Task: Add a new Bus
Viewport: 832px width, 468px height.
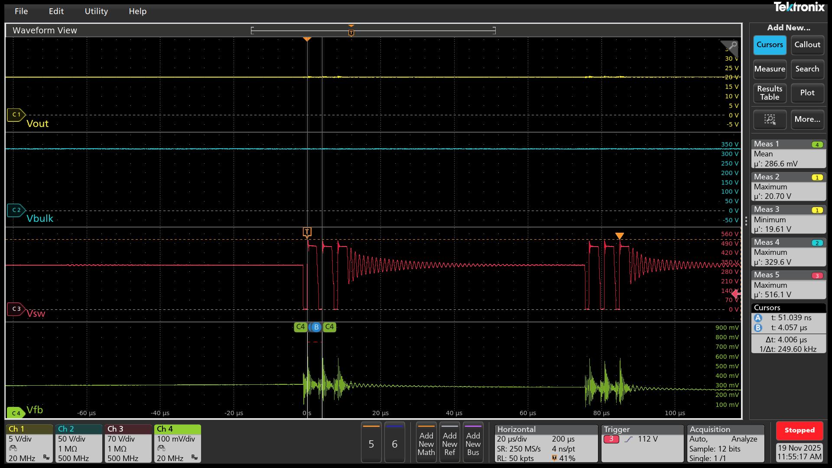Action: (473, 442)
